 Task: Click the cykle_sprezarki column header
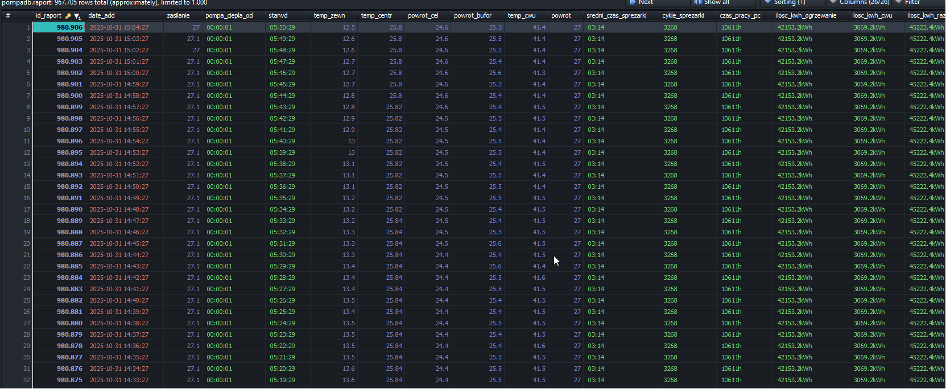(683, 16)
